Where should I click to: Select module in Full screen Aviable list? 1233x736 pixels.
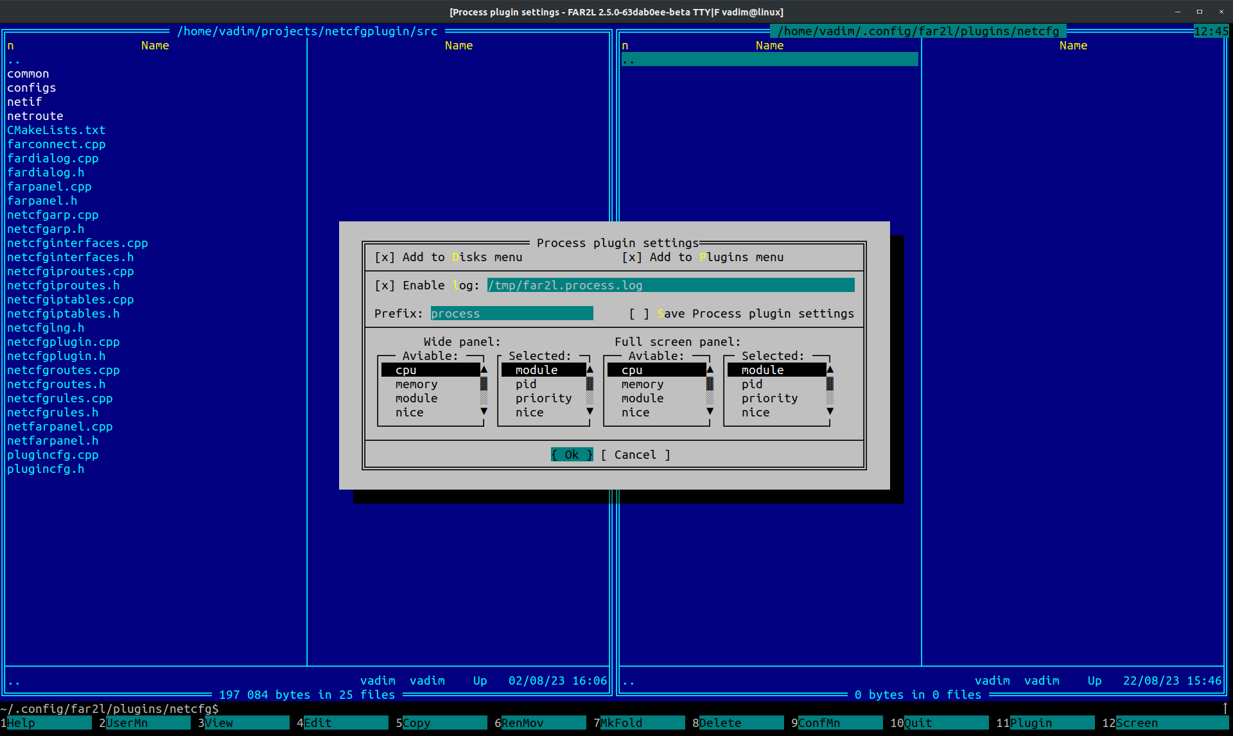(x=656, y=398)
